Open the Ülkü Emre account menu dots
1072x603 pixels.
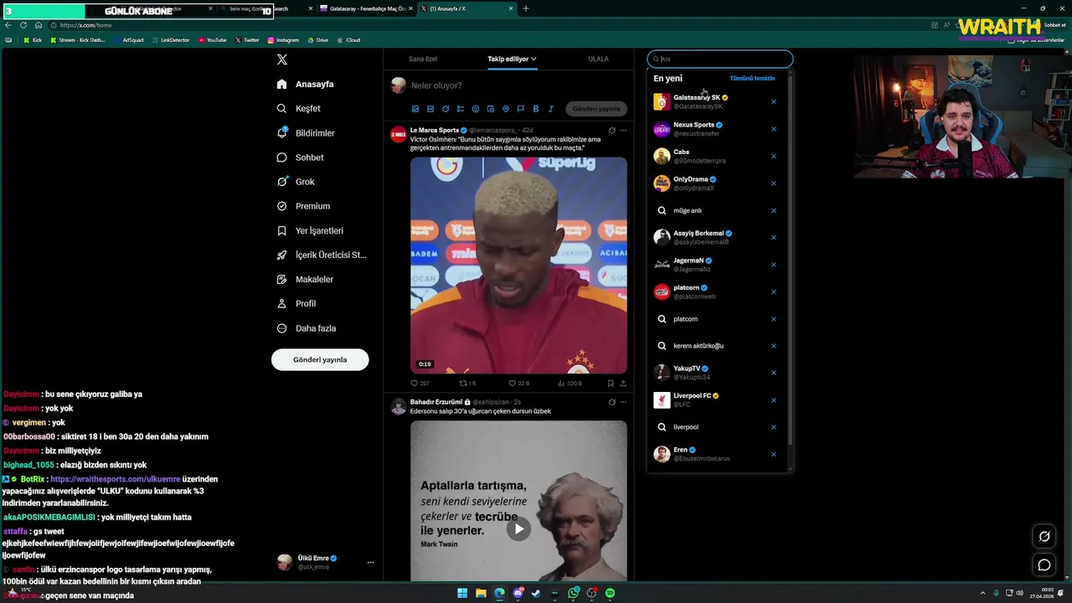click(370, 563)
